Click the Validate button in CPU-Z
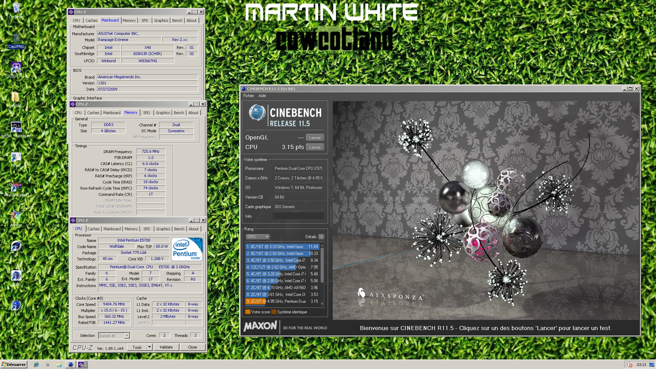This screenshot has width=656, height=369. pos(166,347)
